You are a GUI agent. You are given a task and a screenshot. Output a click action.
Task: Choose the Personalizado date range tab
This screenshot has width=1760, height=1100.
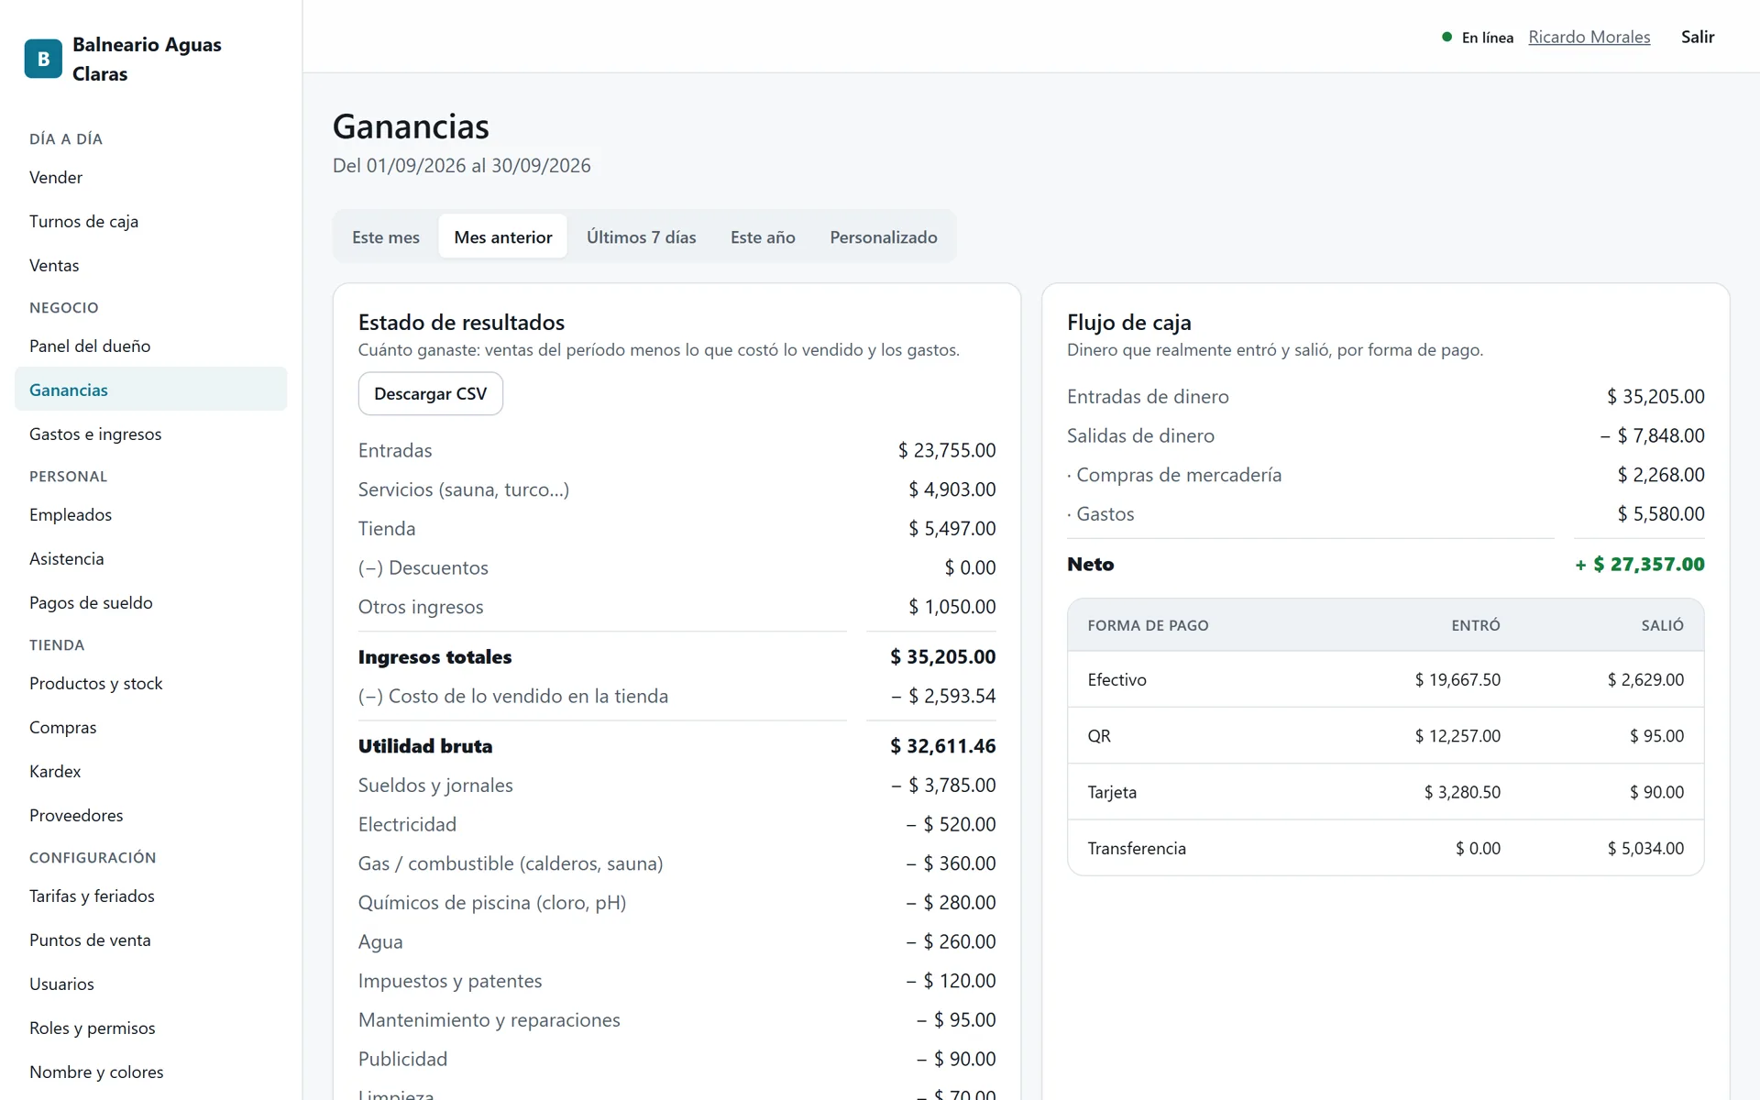tap(884, 237)
